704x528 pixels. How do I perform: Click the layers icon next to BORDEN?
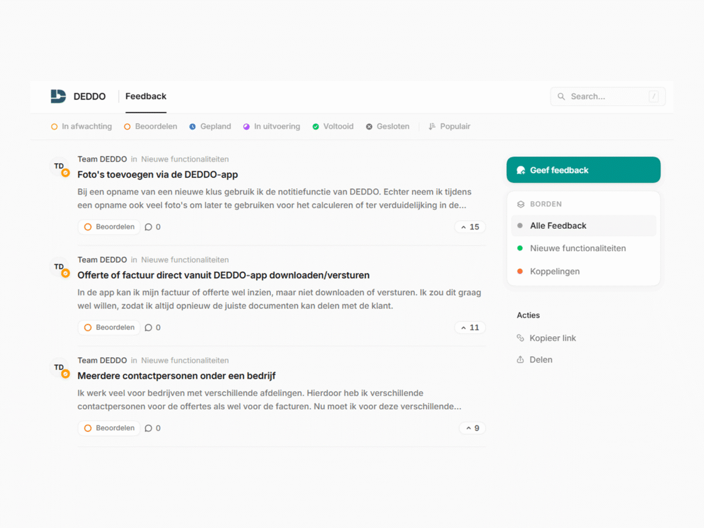(520, 204)
